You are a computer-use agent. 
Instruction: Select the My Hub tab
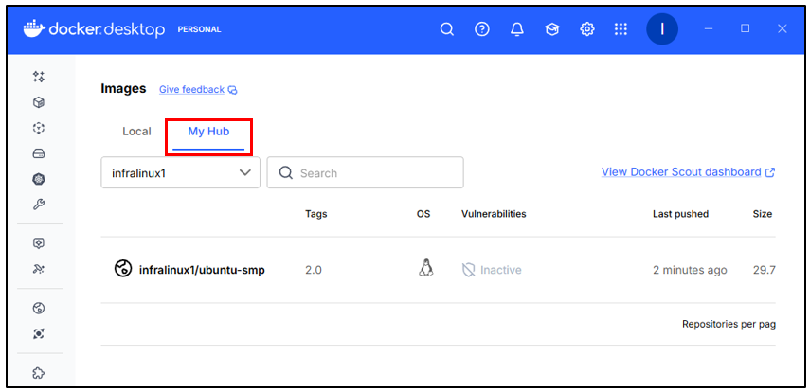208,132
